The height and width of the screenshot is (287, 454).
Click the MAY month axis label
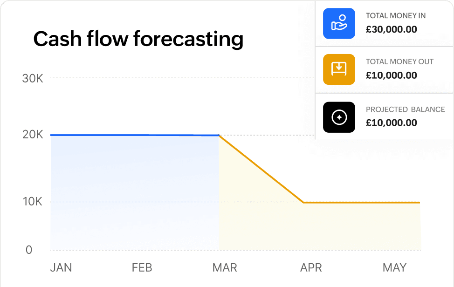tap(394, 267)
